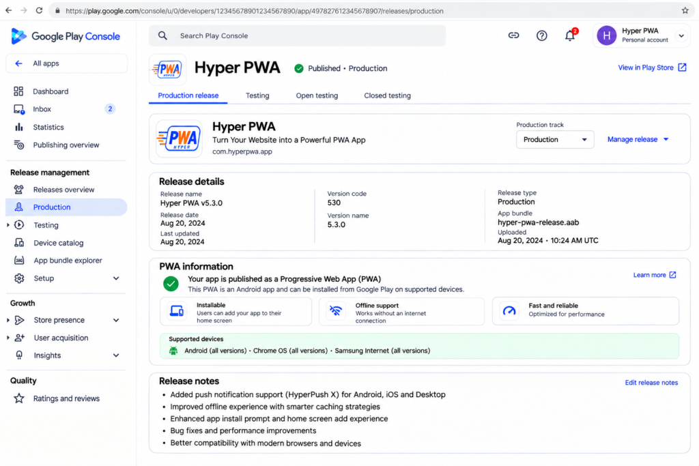Open Publishing overview in sidebar
Viewport: 699px width, 466px height.
[x=66, y=145]
